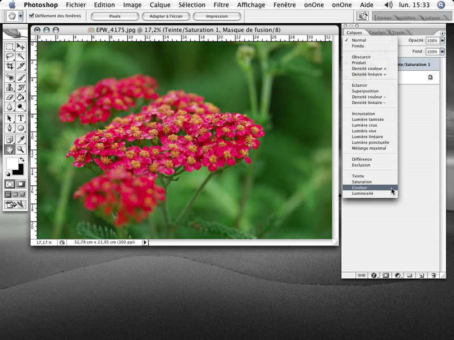Viewport: 454px width, 340px height.
Task: Select the History Brush tool
Action: (20, 87)
